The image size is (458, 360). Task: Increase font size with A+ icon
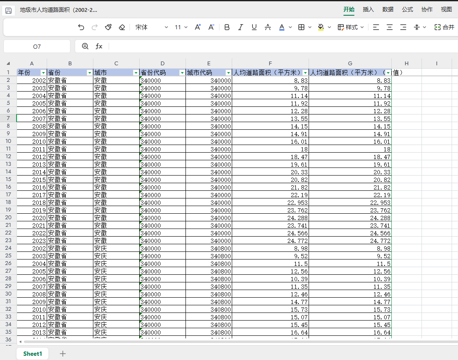click(197, 27)
